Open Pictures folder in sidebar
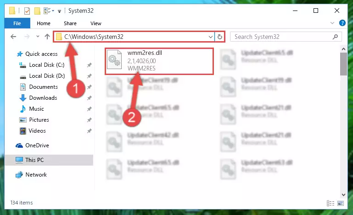Image resolution: width=353 pixels, height=215 pixels. click(x=34, y=120)
